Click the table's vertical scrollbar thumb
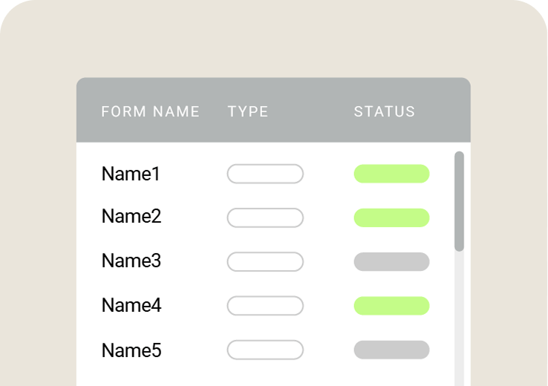This screenshot has height=386, width=548. point(459,200)
